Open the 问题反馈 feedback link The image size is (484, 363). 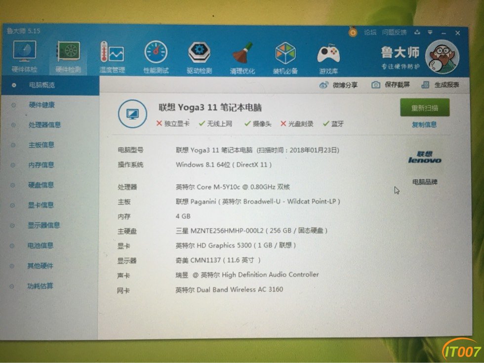click(394, 32)
